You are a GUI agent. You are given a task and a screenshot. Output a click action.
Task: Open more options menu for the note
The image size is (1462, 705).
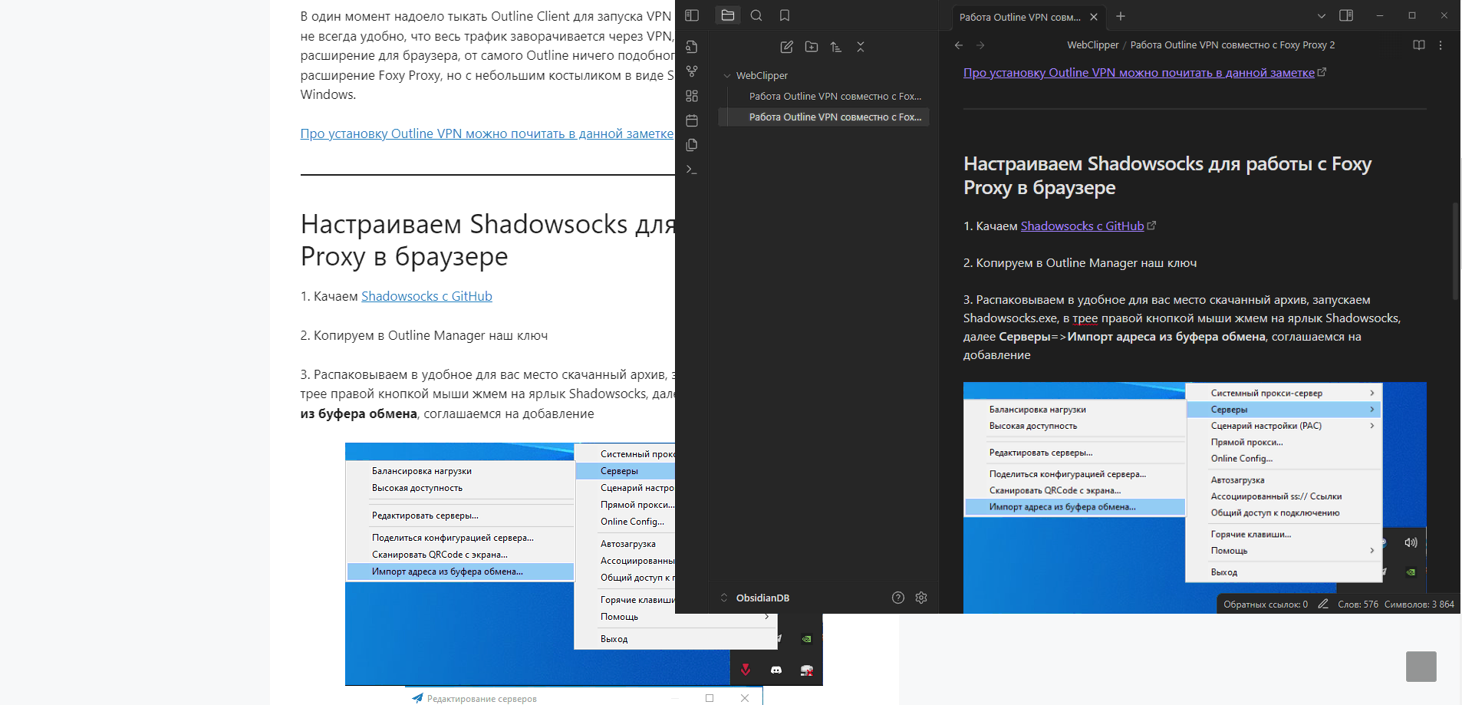1441,45
